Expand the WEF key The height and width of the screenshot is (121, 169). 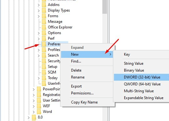coord(33,106)
